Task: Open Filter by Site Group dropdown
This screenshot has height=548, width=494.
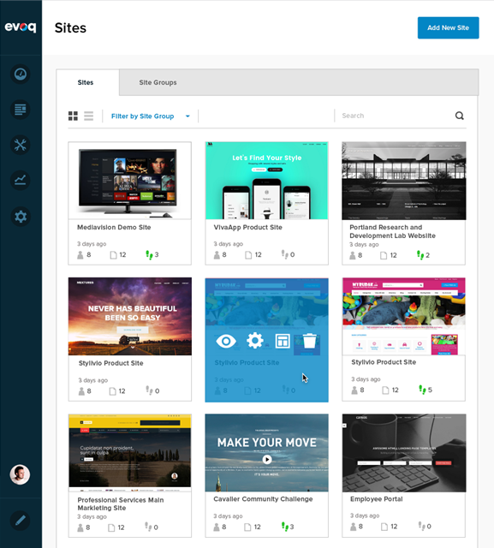Action: pos(151,116)
